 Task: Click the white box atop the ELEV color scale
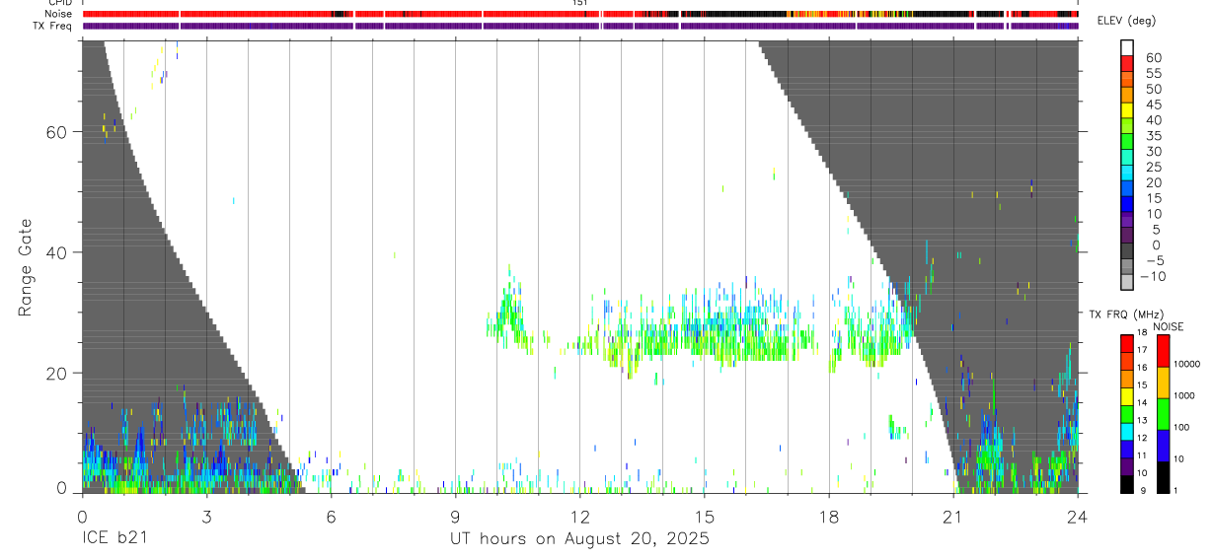[x=1127, y=46]
